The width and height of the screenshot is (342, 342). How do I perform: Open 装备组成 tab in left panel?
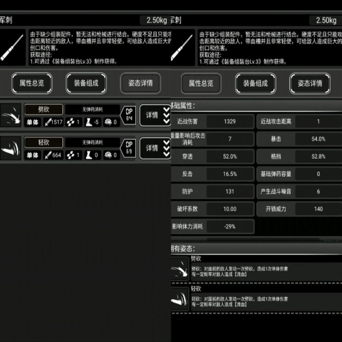pyautogui.click(x=86, y=83)
